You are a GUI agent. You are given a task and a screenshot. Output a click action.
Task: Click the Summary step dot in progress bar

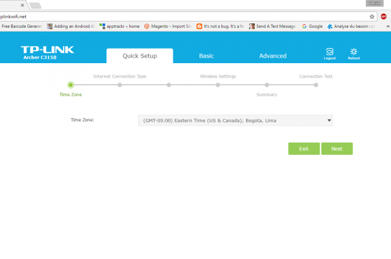point(267,85)
